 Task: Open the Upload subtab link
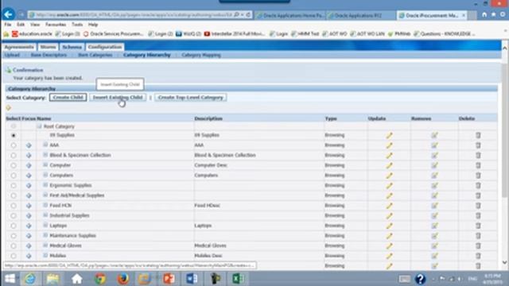pos(13,55)
